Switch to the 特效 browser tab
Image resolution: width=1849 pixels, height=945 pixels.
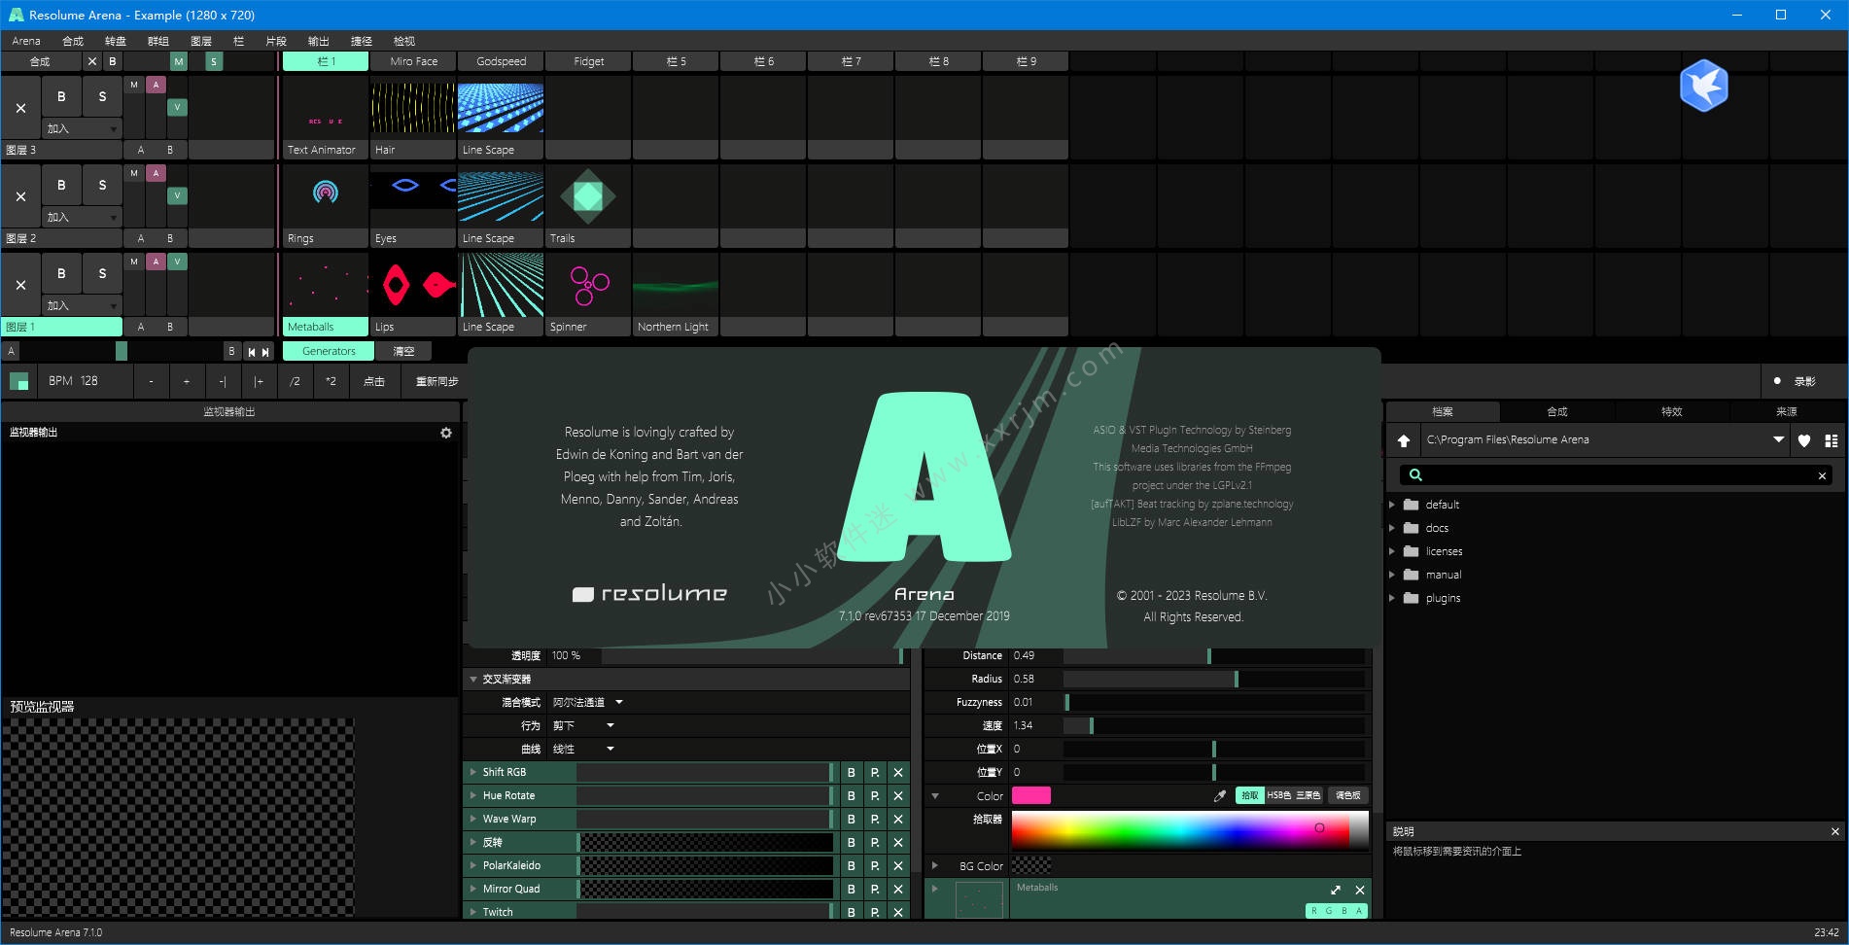coord(1672,411)
